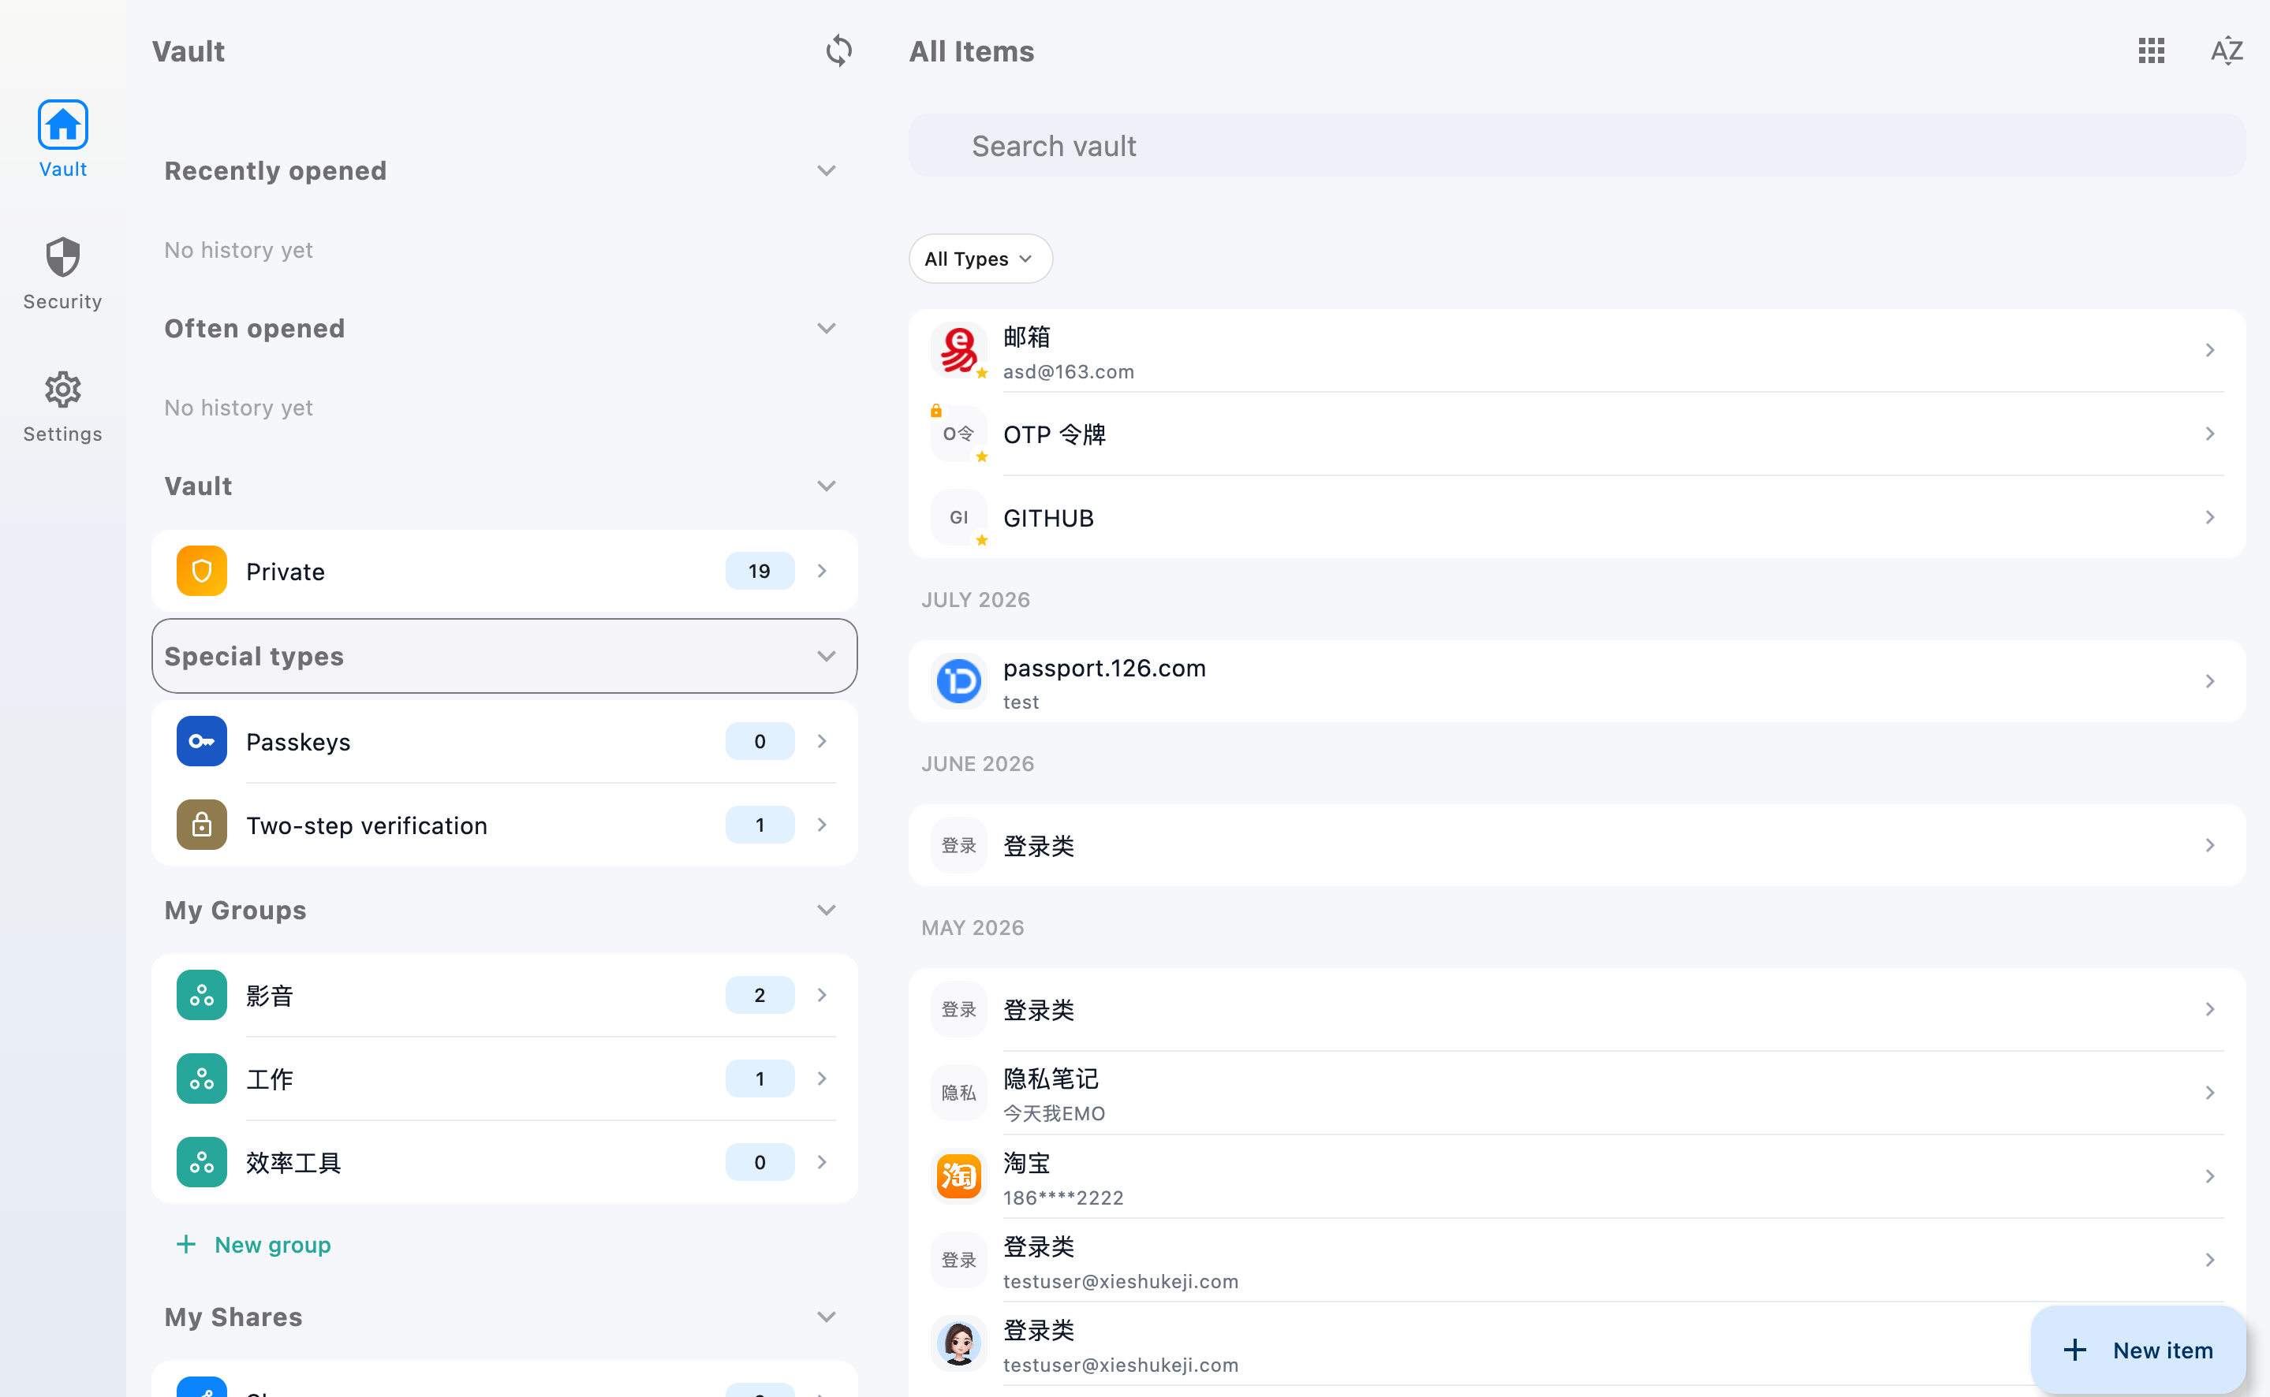Open the All Types filter dropdown
The width and height of the screenshot is (2270, 1397).
[980, 259]
